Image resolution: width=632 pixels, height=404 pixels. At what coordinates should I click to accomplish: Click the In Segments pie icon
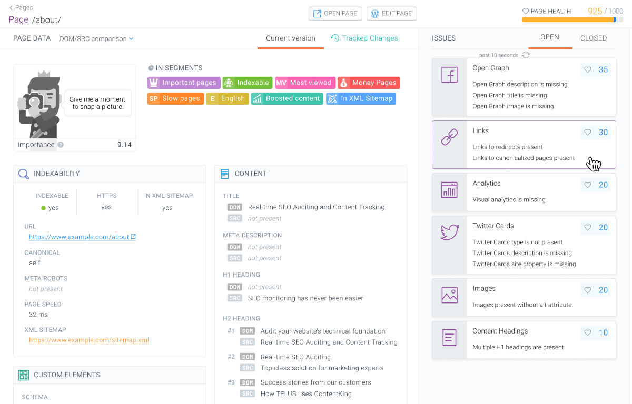tap(151, 68)
